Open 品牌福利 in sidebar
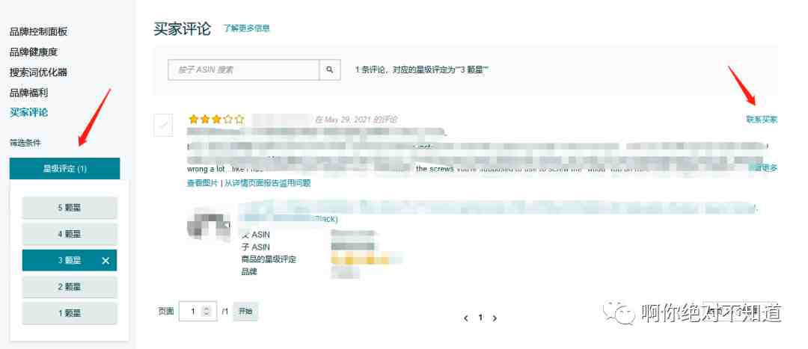Image resolution: width=808 pixels, height=349 pixels. [x=29, y=93]
